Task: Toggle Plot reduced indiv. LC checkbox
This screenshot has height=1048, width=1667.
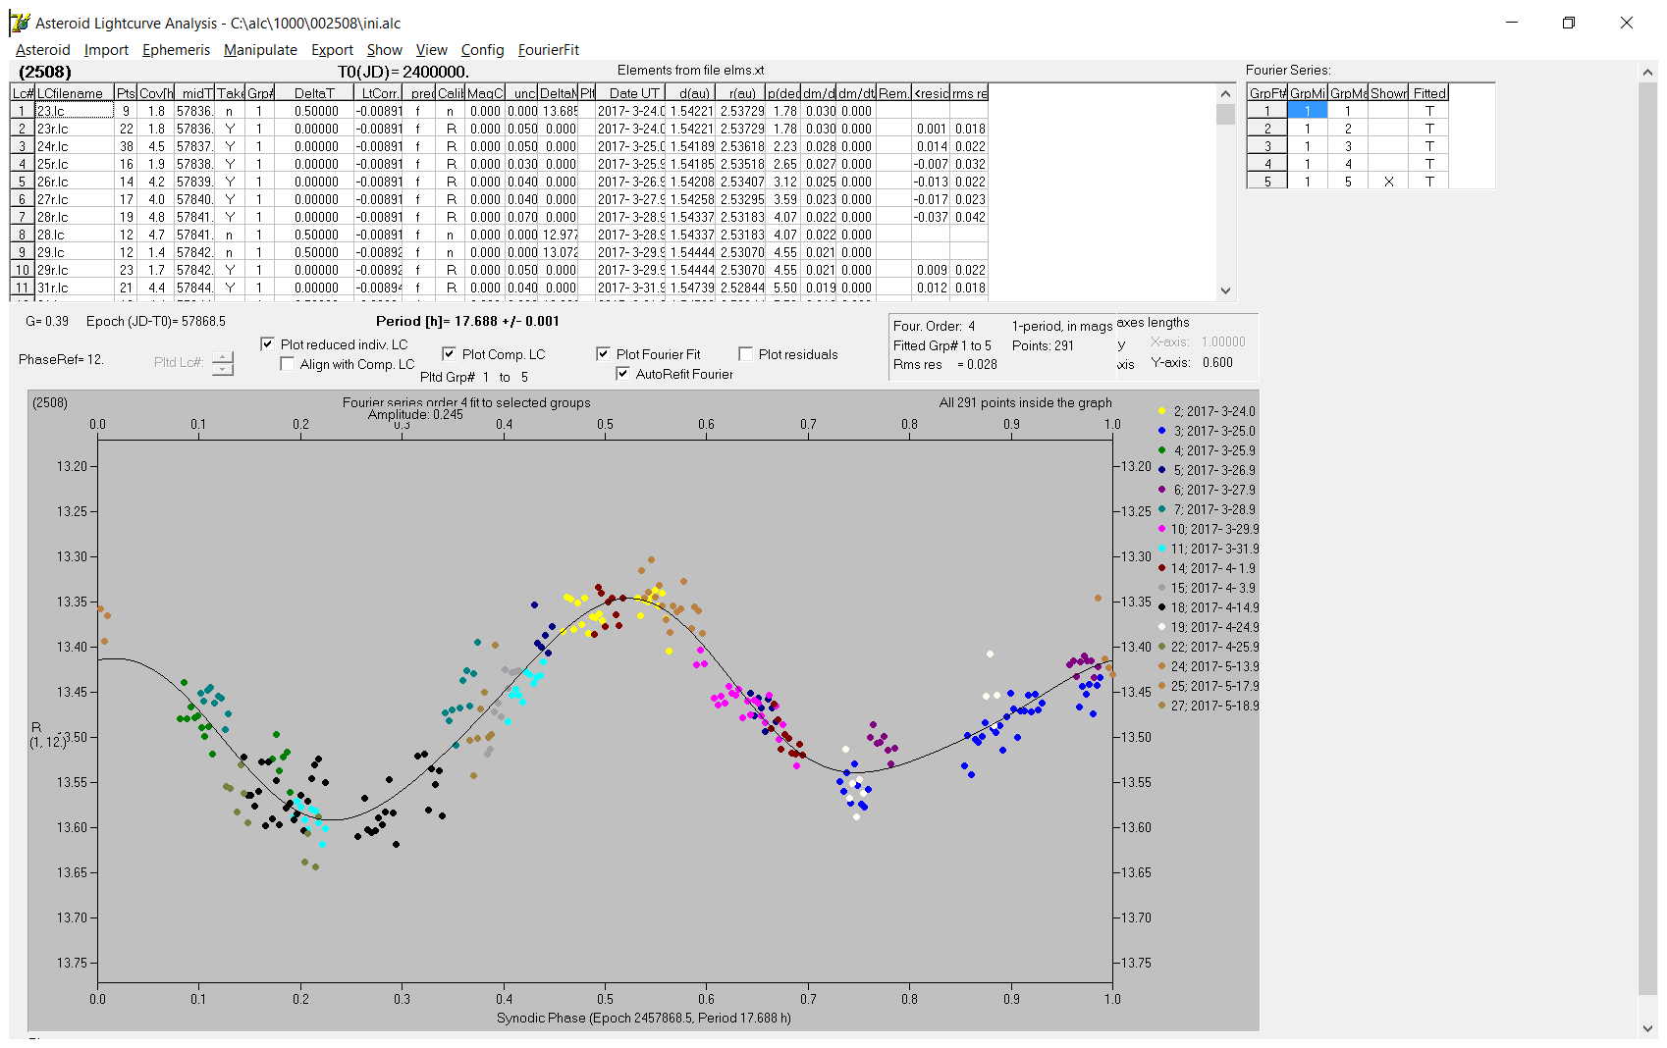Action: [267, 344]
